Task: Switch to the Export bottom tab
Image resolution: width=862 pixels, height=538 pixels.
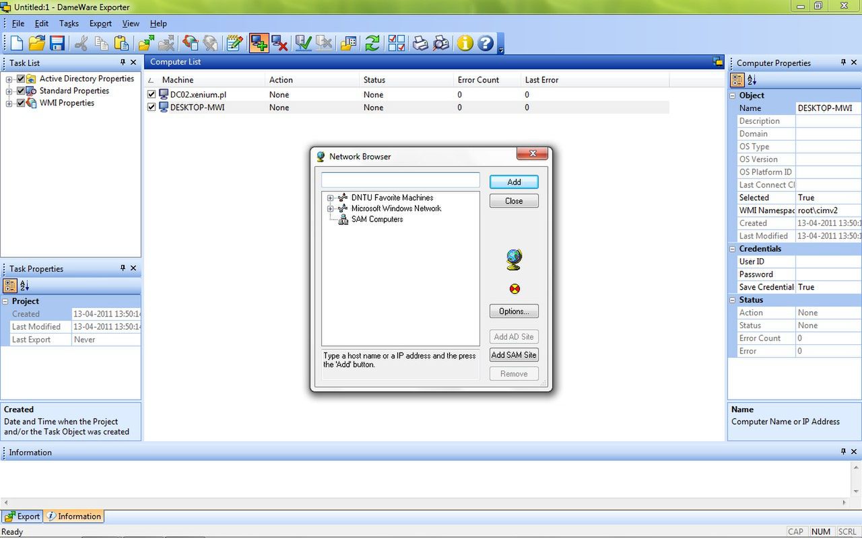Action: 22,516
